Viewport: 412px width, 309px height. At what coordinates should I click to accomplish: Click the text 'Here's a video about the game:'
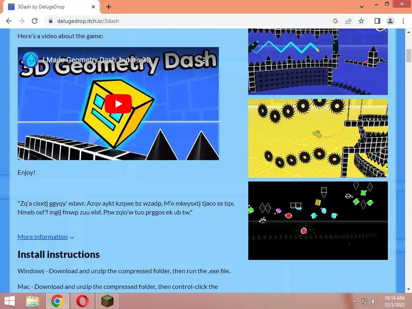(x=60, y=36)
